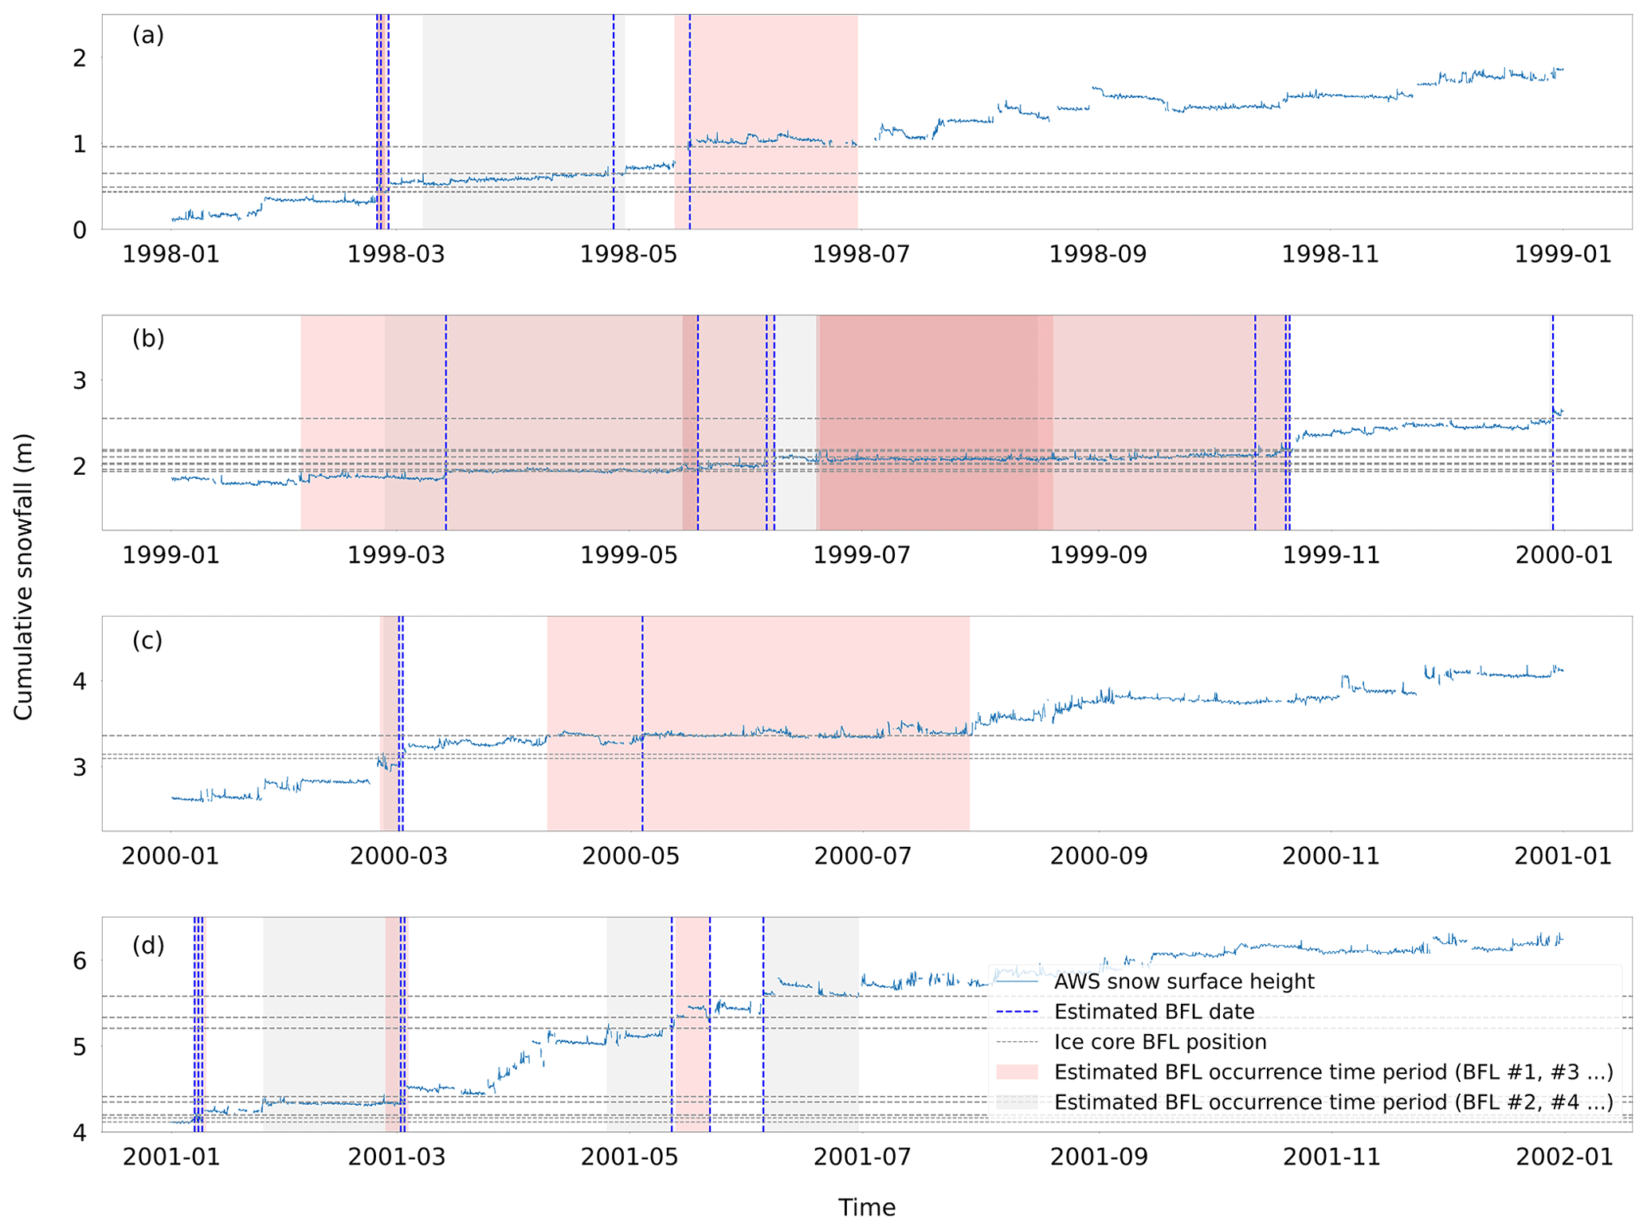The width and height of the screenshot is (1647, 1230).
Task: Click the panel (d) label
Action: [x=148, y=945]
